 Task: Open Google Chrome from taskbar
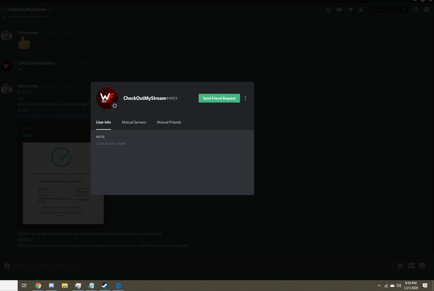(38, 286)
